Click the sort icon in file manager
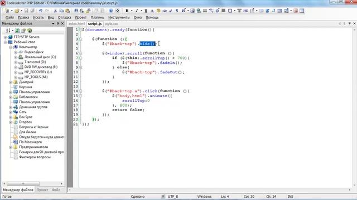Screen dimensions: 357x200 point(8,31)
